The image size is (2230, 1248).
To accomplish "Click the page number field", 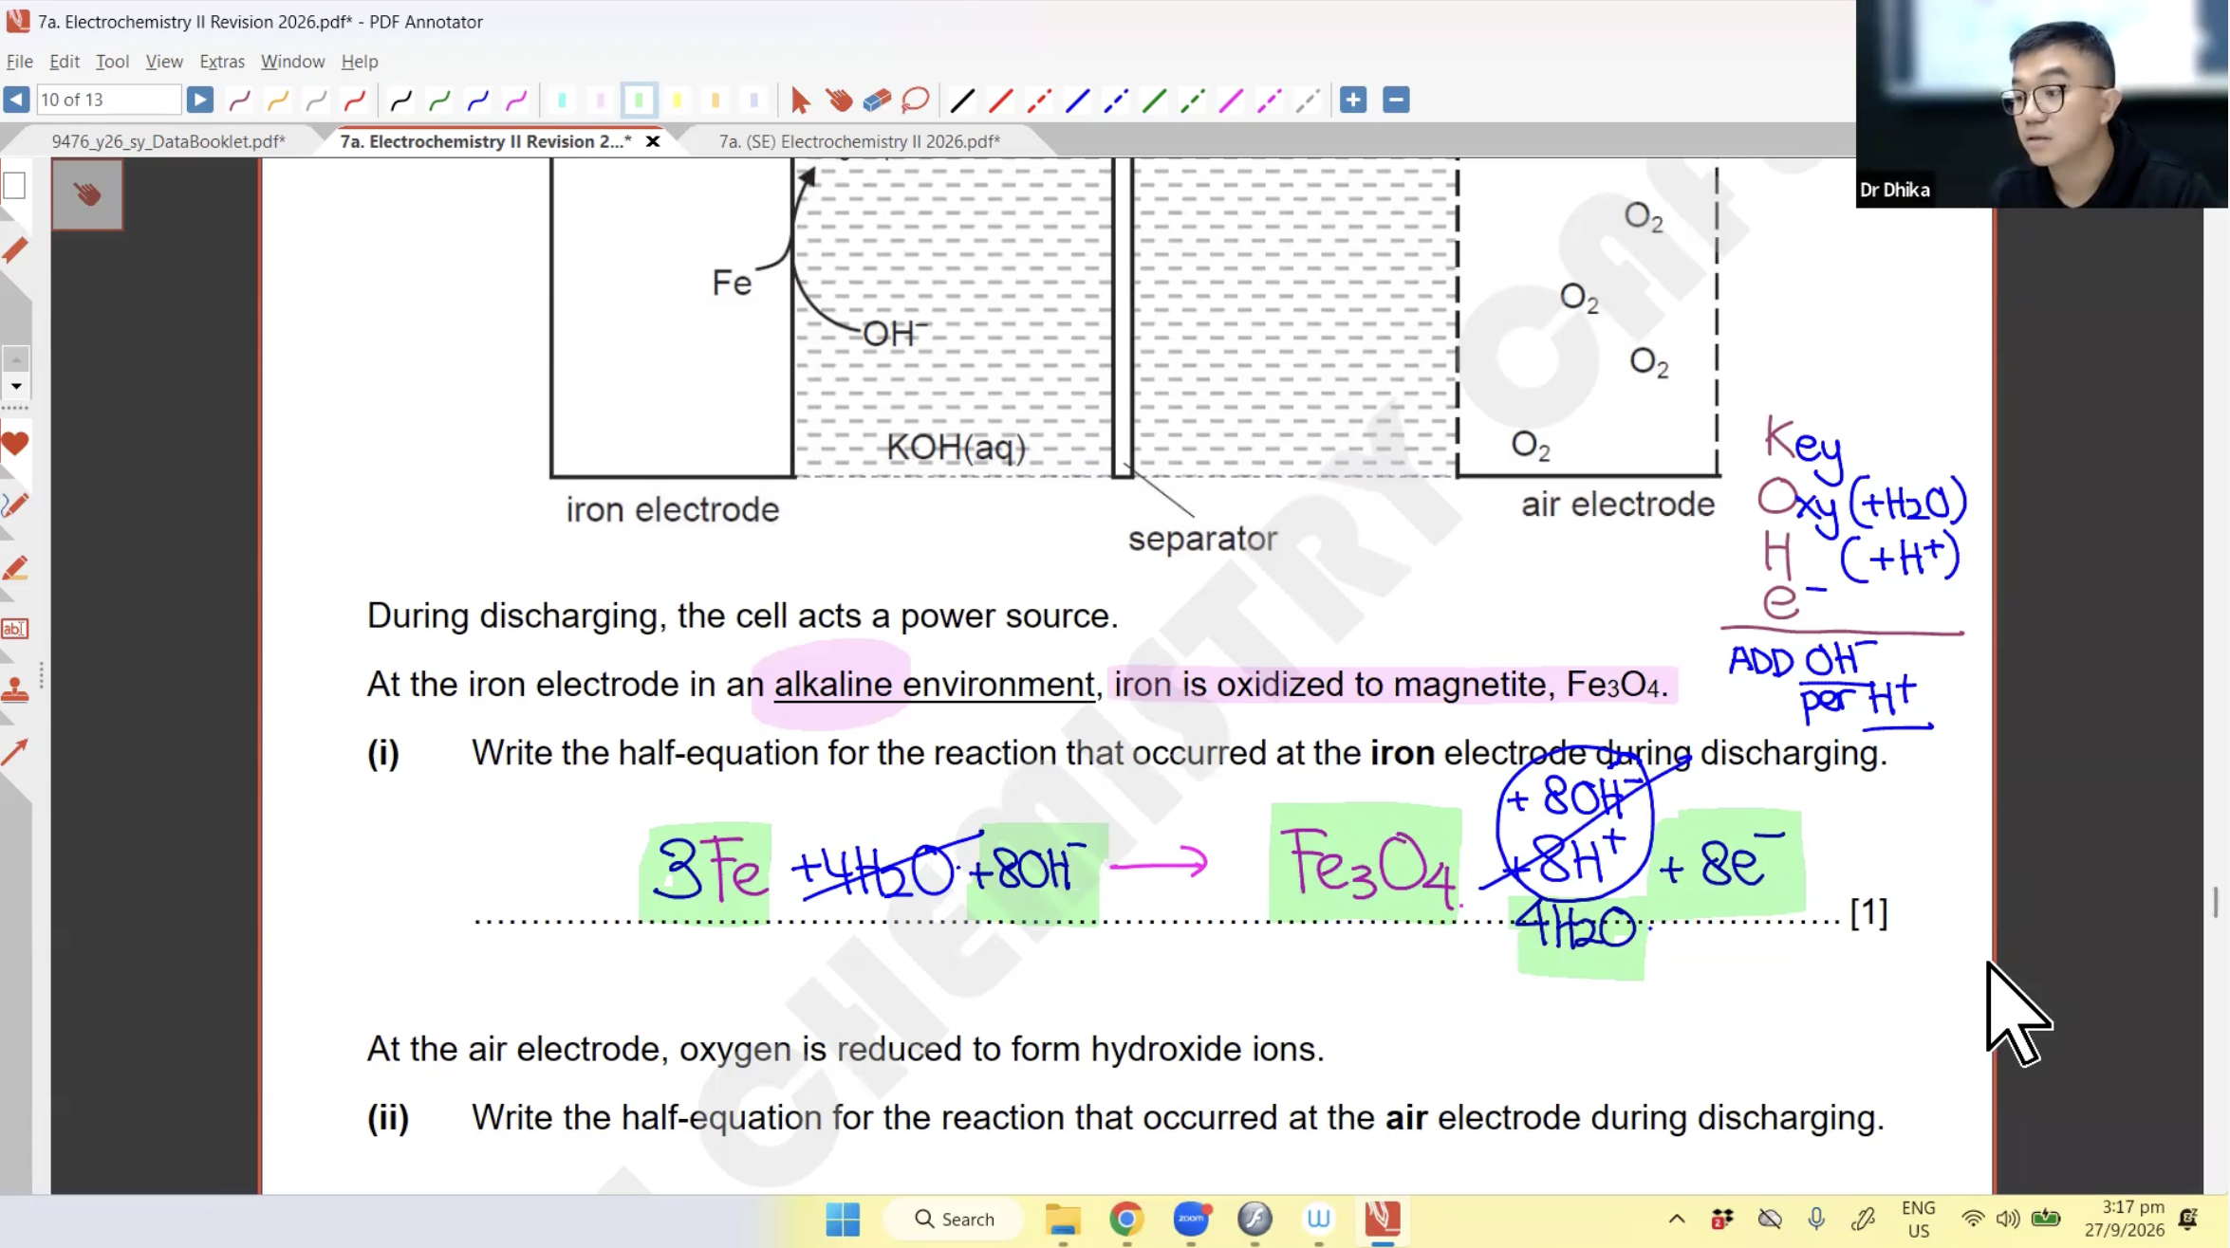I will click(108, 100).
